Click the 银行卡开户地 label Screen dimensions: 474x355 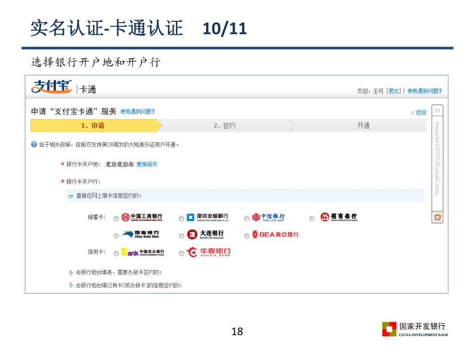pyautogui.click(x=83, y=164)
